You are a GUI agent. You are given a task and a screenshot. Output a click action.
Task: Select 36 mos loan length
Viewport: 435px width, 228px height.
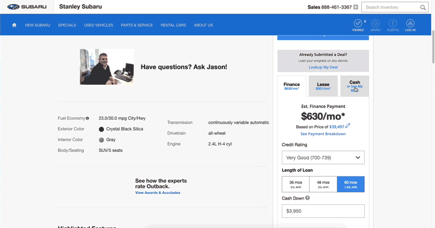(296, 184)
